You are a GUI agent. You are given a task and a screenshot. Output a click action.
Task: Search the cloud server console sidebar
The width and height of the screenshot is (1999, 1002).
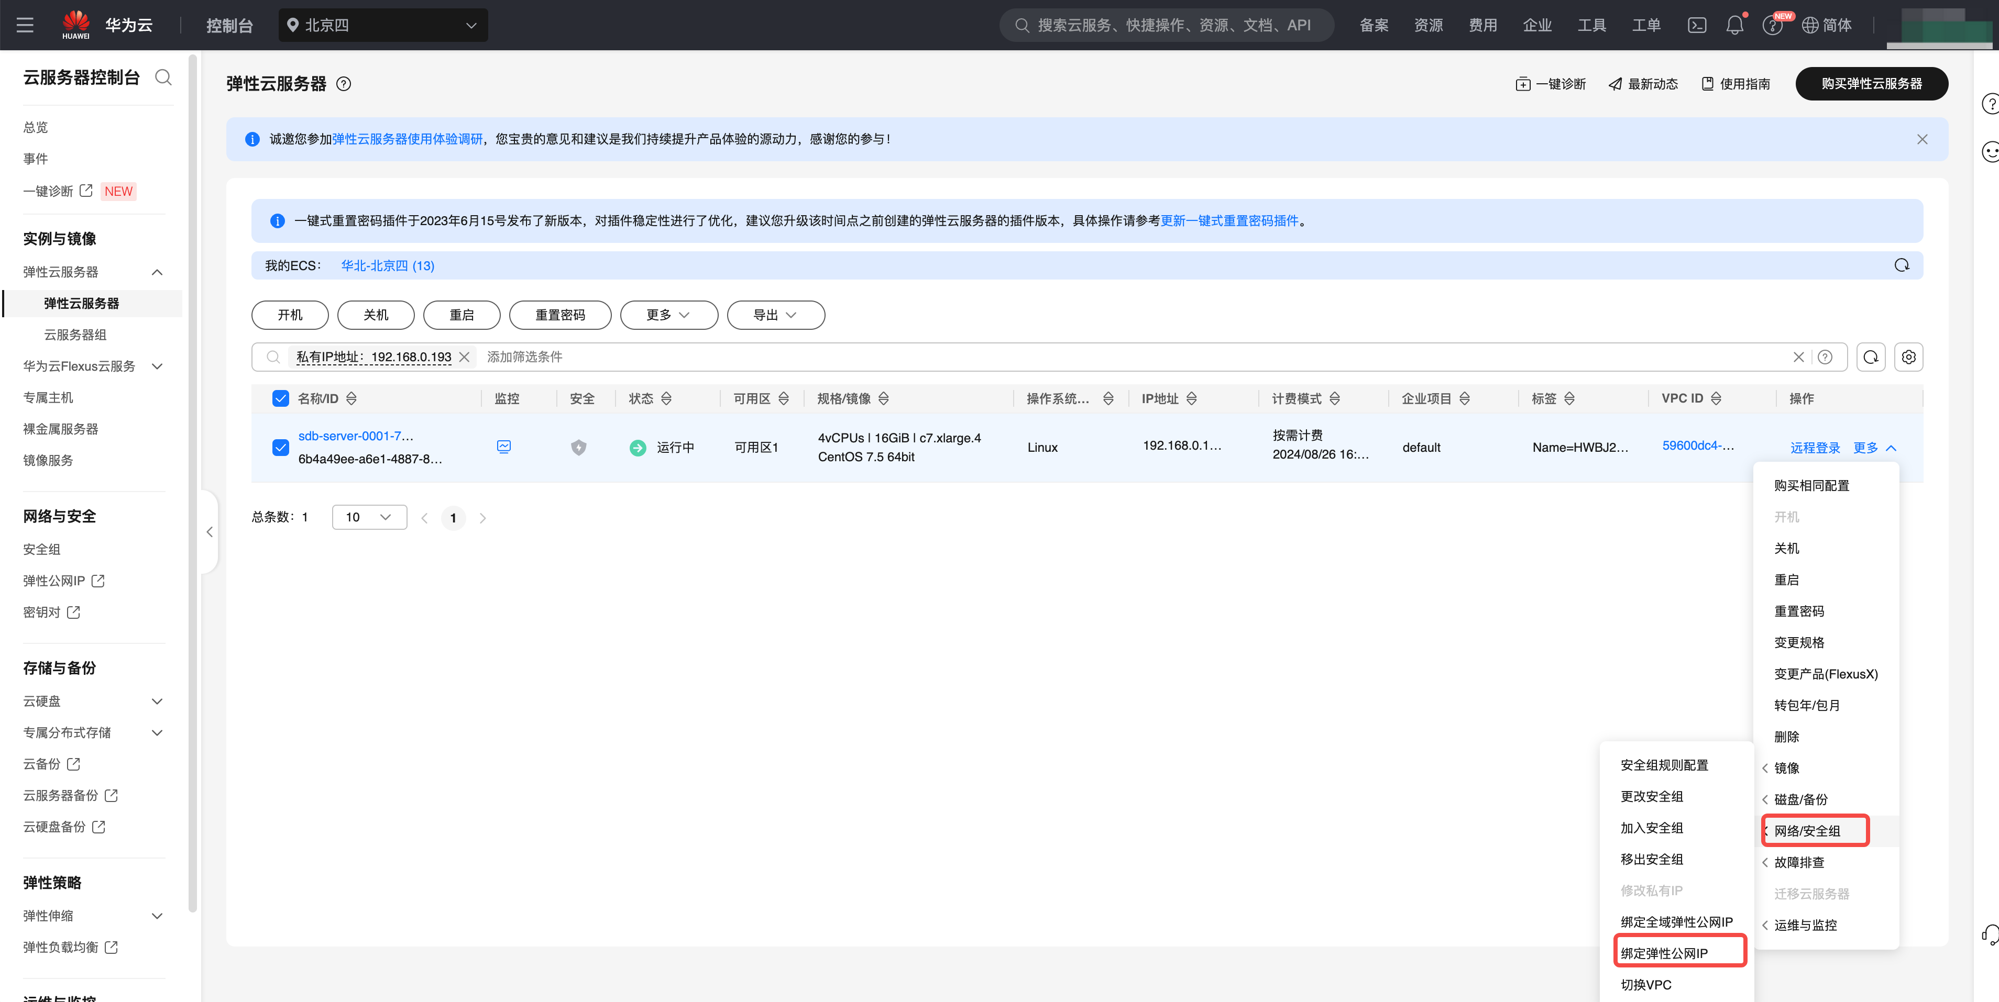tap(163, 77)
